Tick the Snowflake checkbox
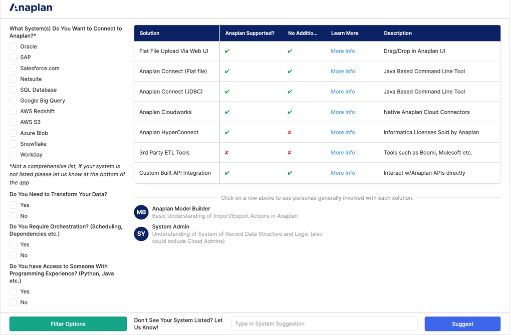This screenshot has height=335, width=510. [x=13, y=144]
